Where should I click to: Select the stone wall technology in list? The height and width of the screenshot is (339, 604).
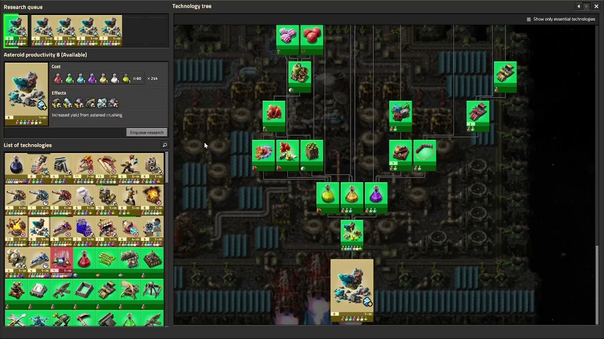84,294
